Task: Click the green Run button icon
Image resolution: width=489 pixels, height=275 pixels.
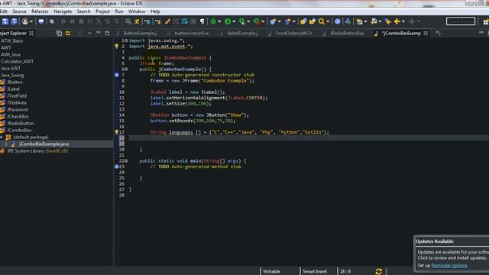Action: pyautogui.click(x=228, y=21)
